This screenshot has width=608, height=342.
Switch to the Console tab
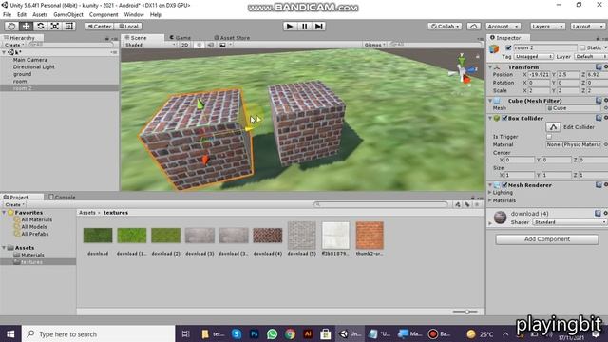pyautogui.click(x=62, y=197)
